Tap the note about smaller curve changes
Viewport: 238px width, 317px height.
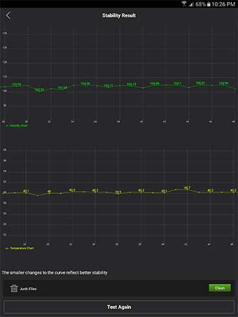click(x=55, y=273)
